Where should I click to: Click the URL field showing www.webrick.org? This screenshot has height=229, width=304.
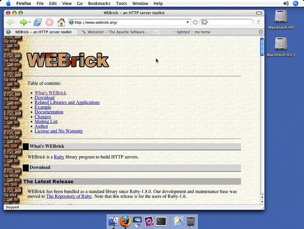click(x=129, y=22)
